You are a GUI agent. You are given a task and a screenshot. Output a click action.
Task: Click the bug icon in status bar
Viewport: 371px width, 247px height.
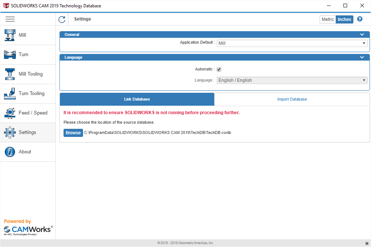click(x=367, y=243)
